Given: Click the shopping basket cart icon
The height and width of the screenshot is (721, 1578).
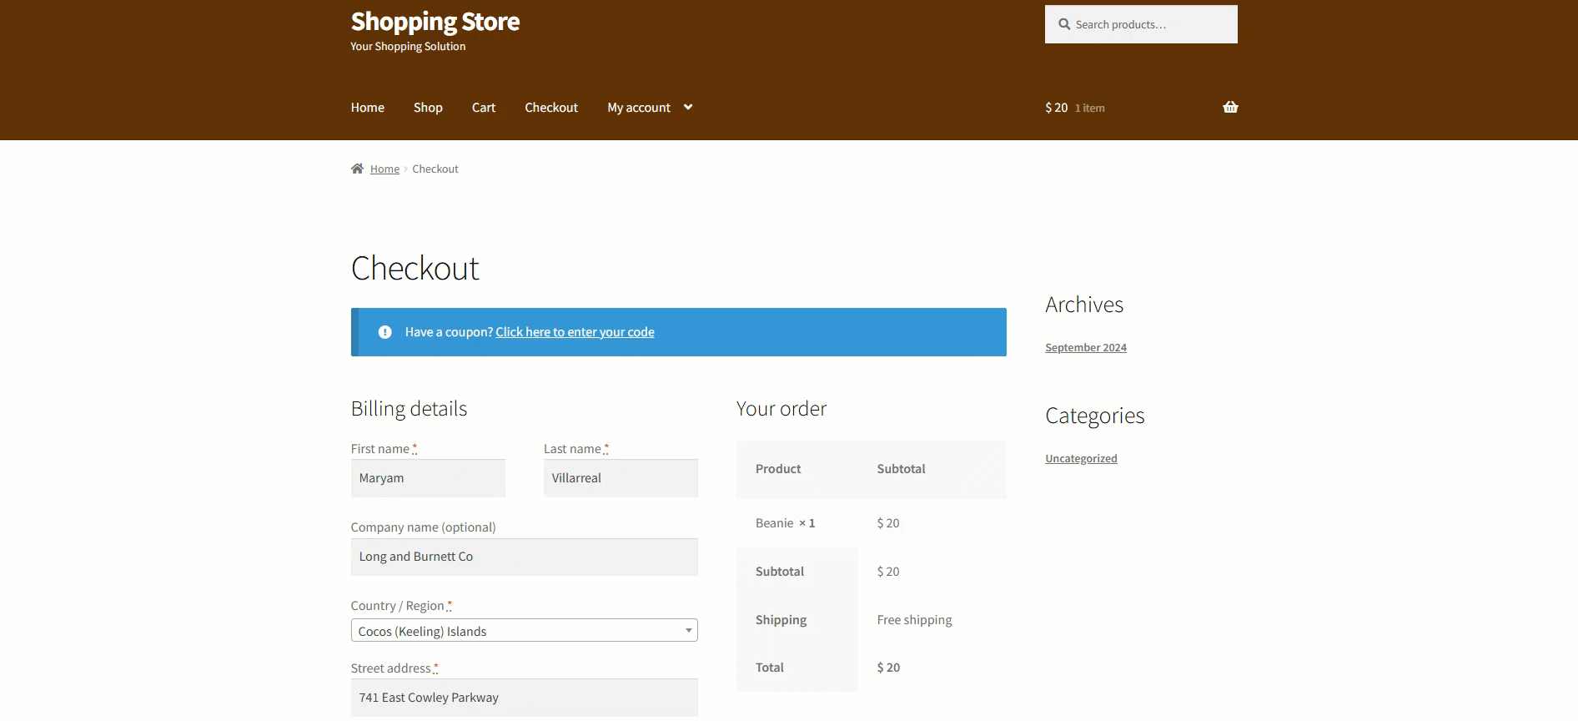Looking at the screenshot, I should pos(1229,107).
